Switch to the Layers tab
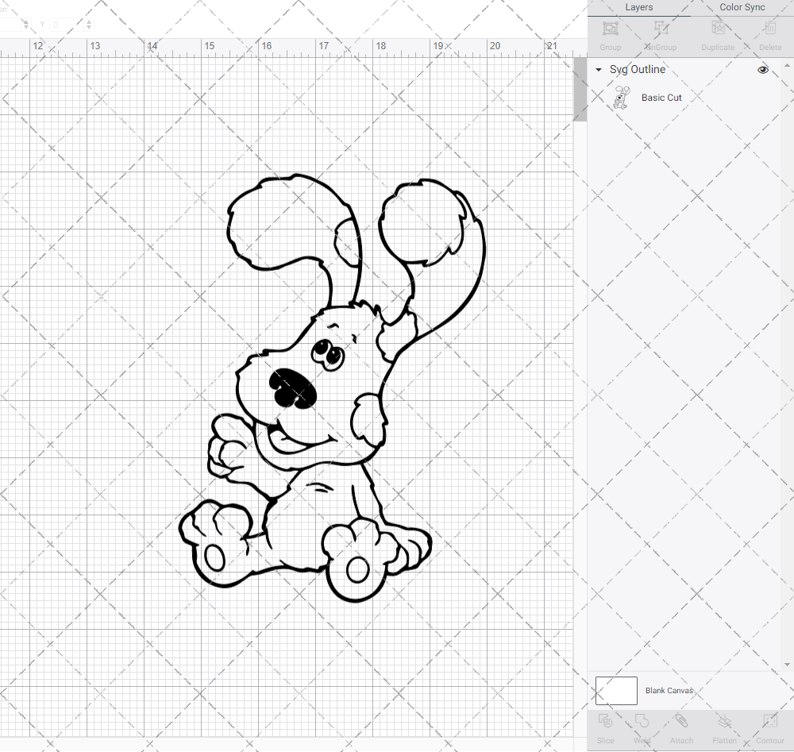 [x=638, y=8]
